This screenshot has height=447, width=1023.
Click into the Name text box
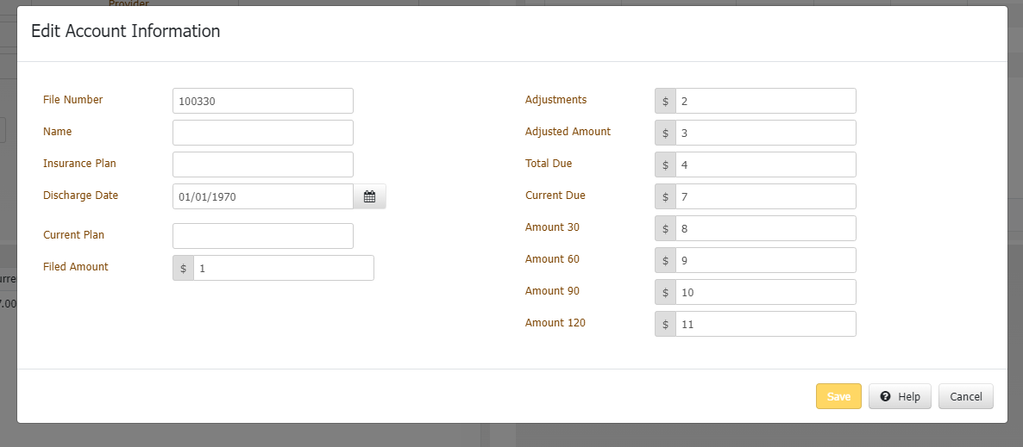263,133
